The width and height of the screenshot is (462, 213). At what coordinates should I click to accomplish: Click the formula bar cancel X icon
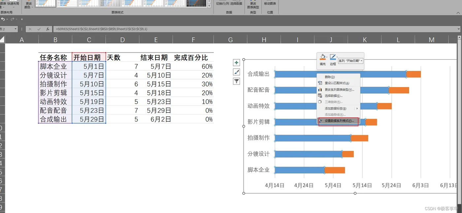coord(30,29)
